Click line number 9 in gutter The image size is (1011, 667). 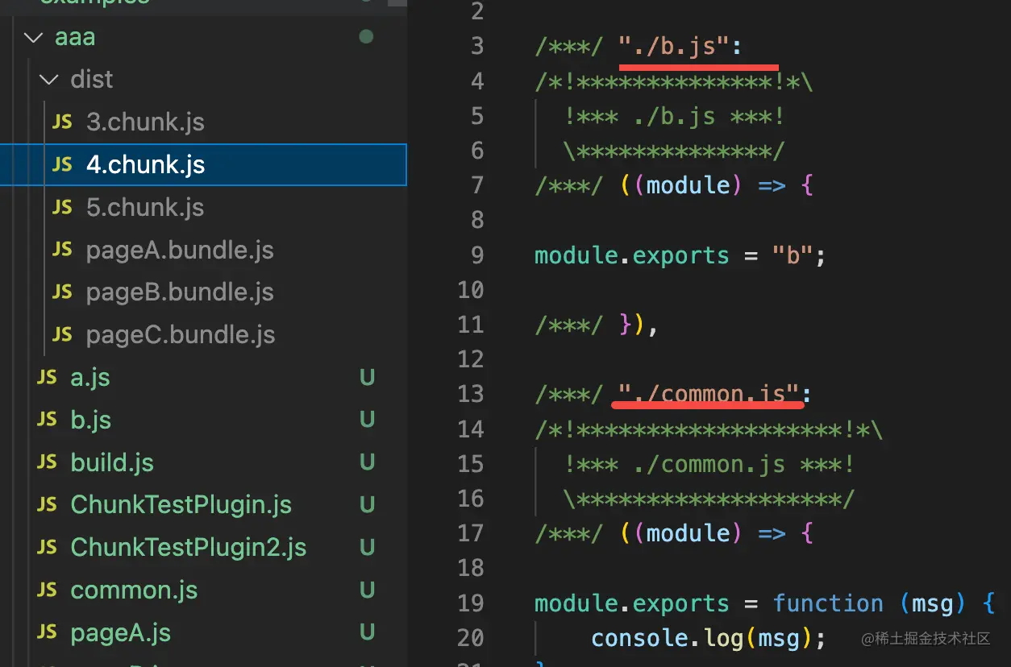tap(476, 255)
